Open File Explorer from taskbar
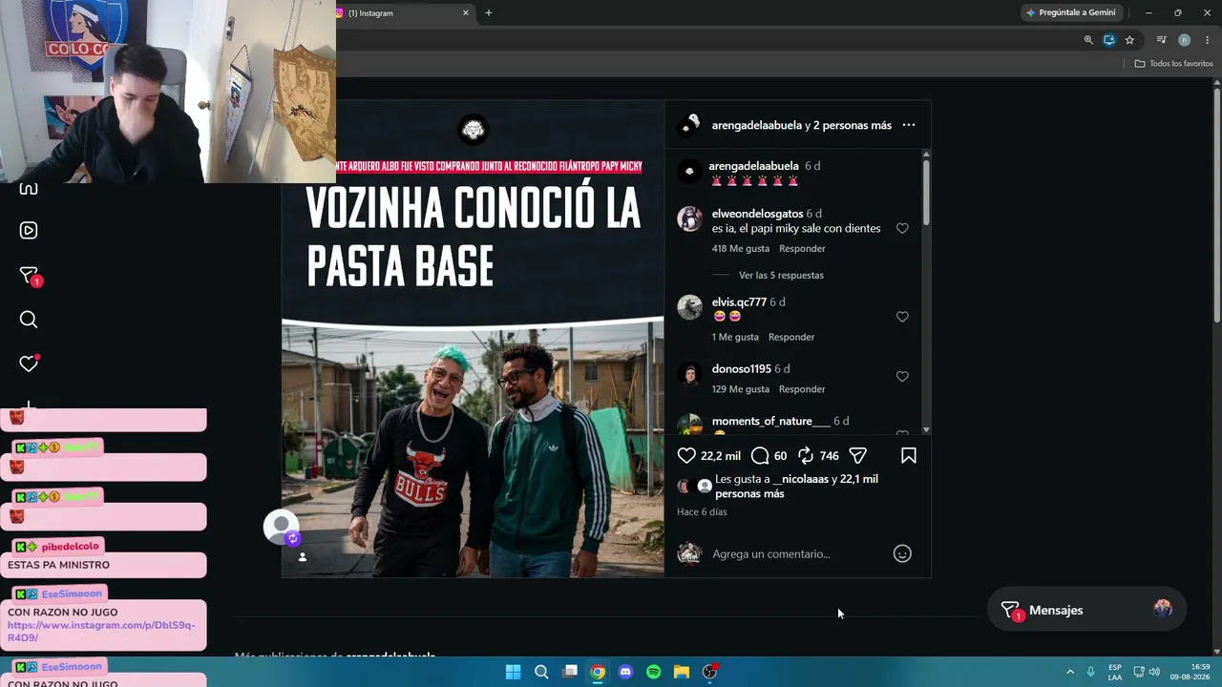Screen dimensions: 1222x687 pyautogui.click(x=682, y=672)
